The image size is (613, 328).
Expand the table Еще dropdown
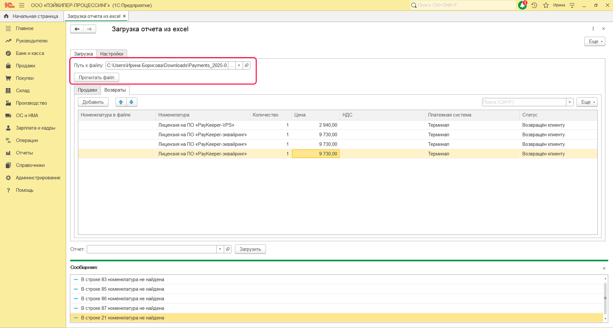[587, 102]
